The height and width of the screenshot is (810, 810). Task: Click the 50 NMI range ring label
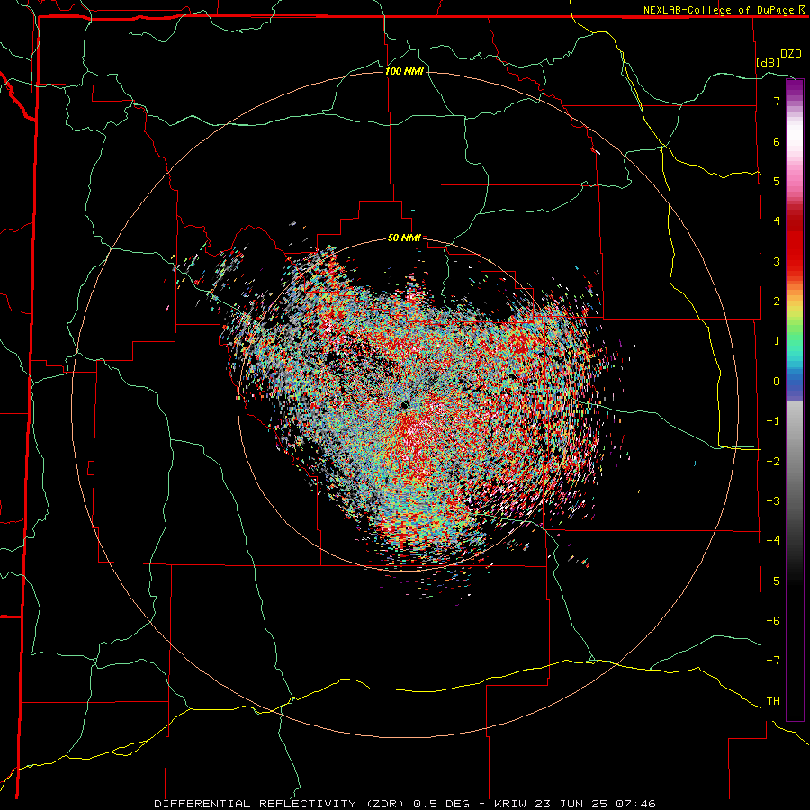pos(404,238)
